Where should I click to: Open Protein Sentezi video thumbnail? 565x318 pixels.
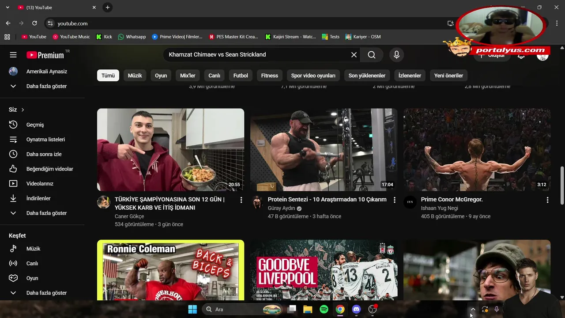pyautogui.click(x=324, y=150)
